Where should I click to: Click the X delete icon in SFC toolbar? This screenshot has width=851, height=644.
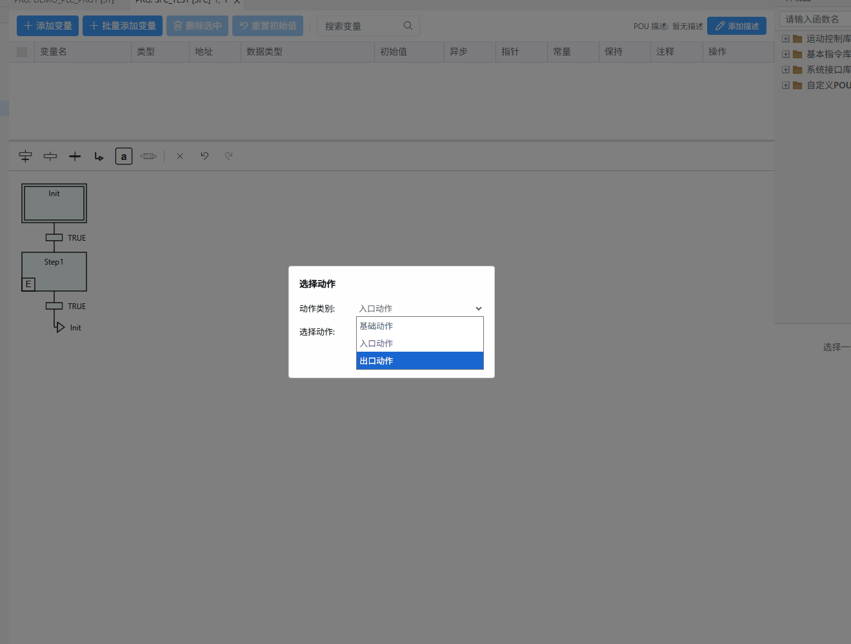pos(180,156)
